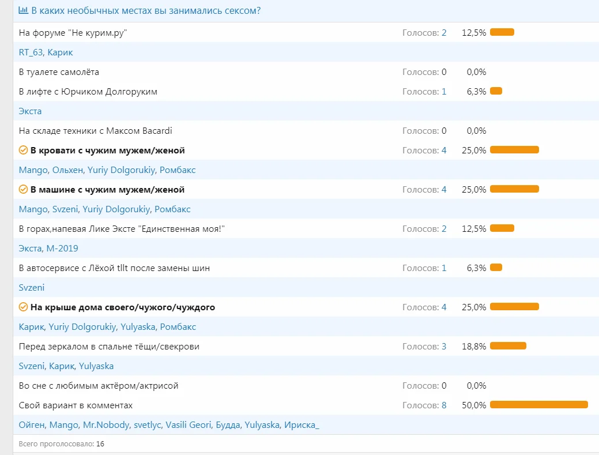
Task: Open Карик under the 'На крыше дома' option
Action: (x=31, y=327)
